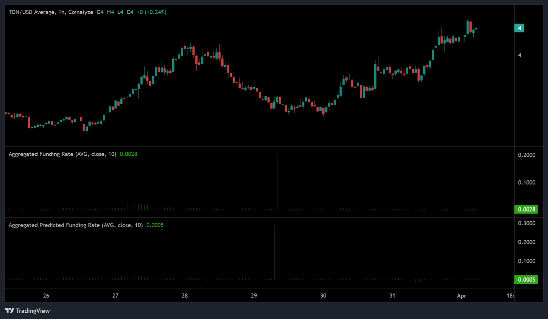Click the last candlestick on the price chart
This screenshot has height=319, width=548.
tap(476, 28)
